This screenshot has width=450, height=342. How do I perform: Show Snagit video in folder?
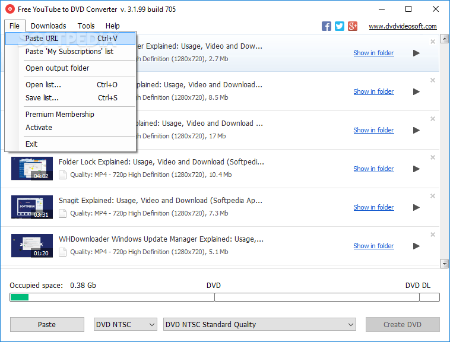pyautogui.click(x=373, y=207)
